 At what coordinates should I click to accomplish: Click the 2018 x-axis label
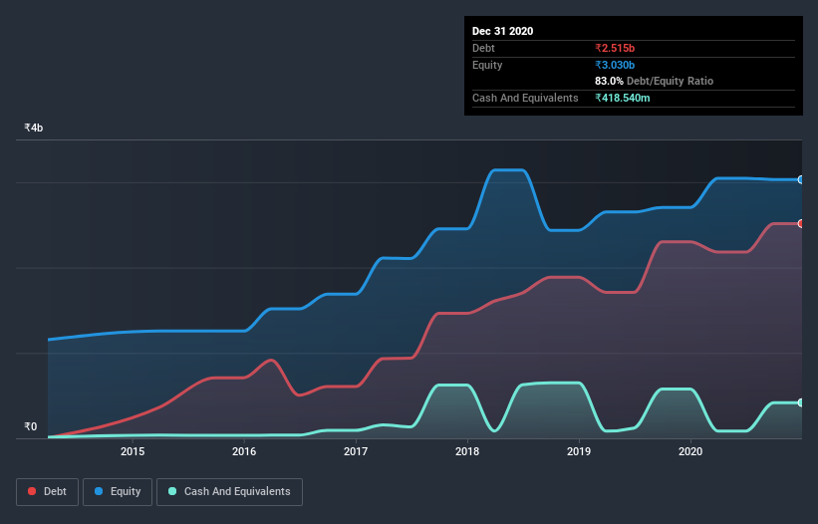(x=467, y=451)
